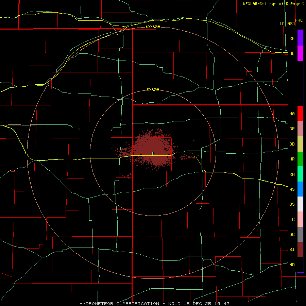The height and width of the screenshot is (306, 306).
Task: Click the GR pink legend swatch
Action: [x=300, y=129]
